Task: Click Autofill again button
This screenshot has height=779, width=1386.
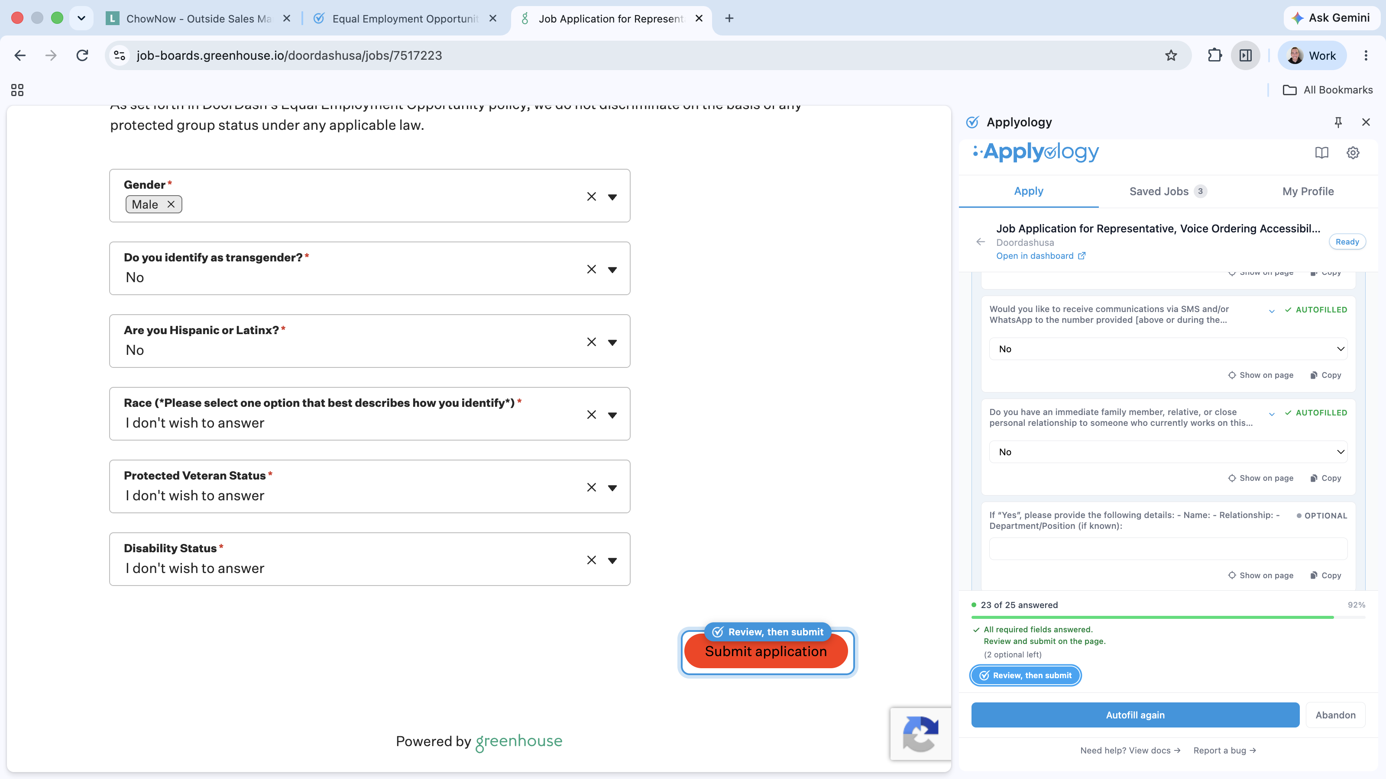Action: [x=1135, y=715]
